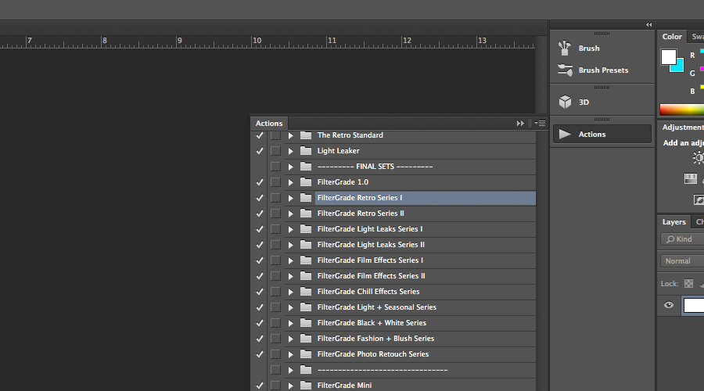Click the white layer thumbnail
The height and width of the screenshot is (391, 704).
click(694, 305)
